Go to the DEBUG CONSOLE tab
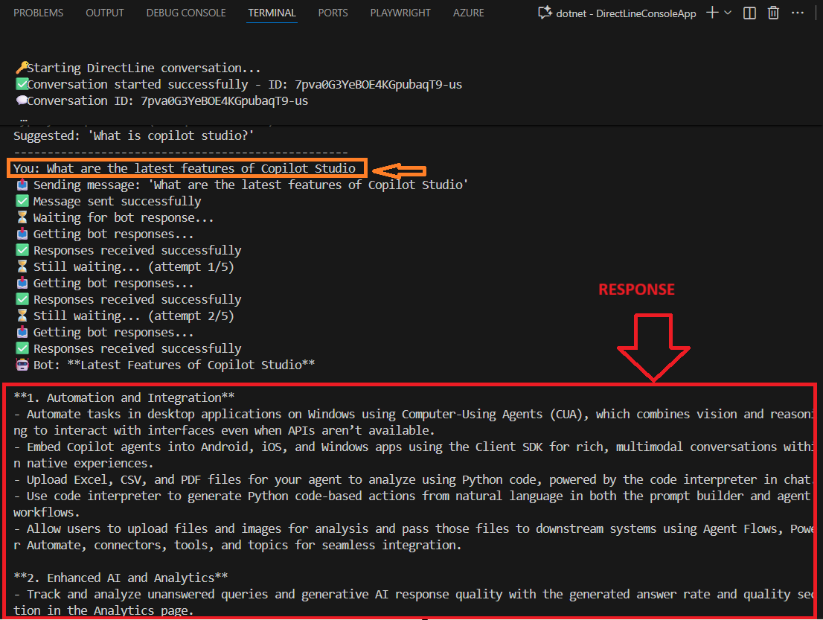Screen dimensions: 823x620 (x=186, y=13)
